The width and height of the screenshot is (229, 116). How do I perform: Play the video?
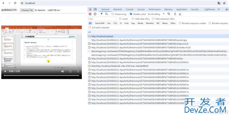pyautogui.click(x=5, y=71)
